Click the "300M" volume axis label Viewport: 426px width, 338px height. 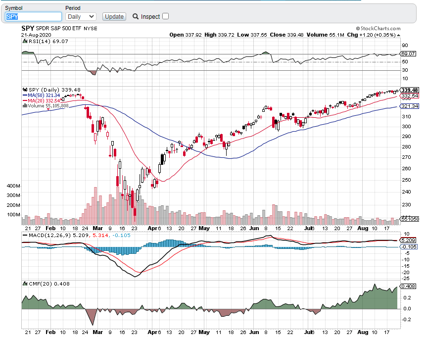coord(13,195)
